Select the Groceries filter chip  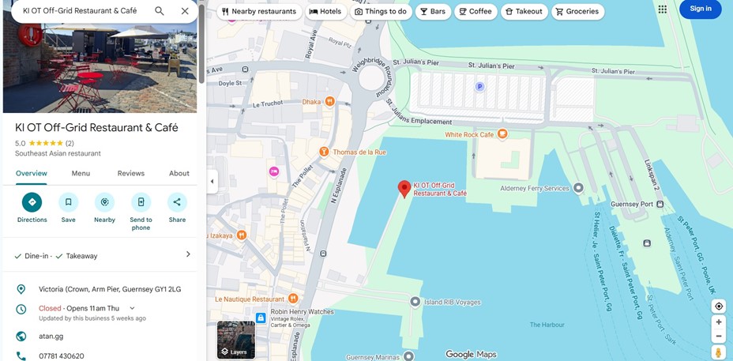578,12
